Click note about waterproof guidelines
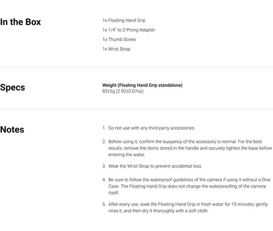Viewport: 273px width, 231px height. 189,186
